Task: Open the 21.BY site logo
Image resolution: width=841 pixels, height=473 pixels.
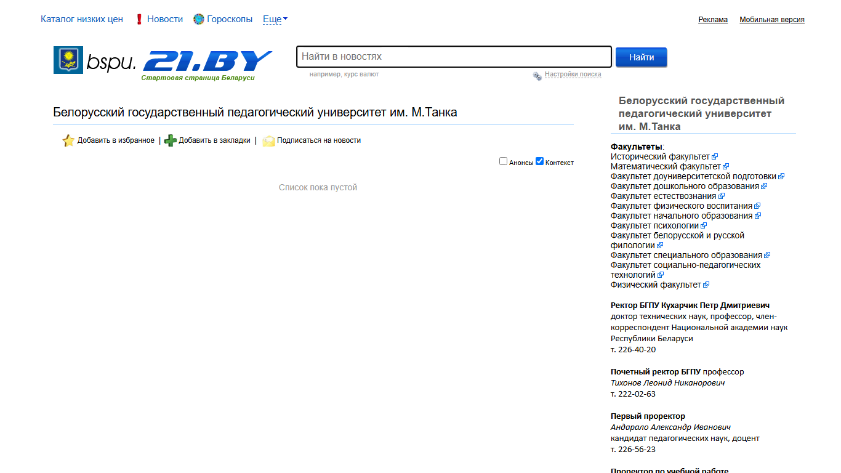Action: (x=207, y=62)
